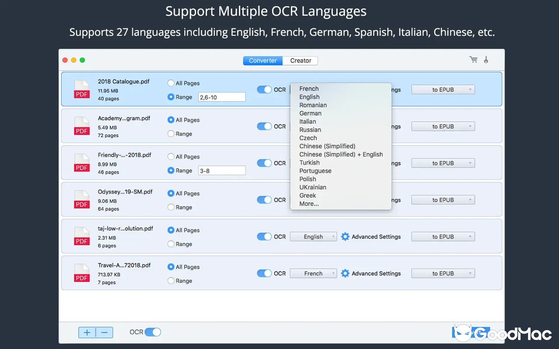Click More... in the language list
Viewport: 559px width, 349px height.
tap(308, 204)
